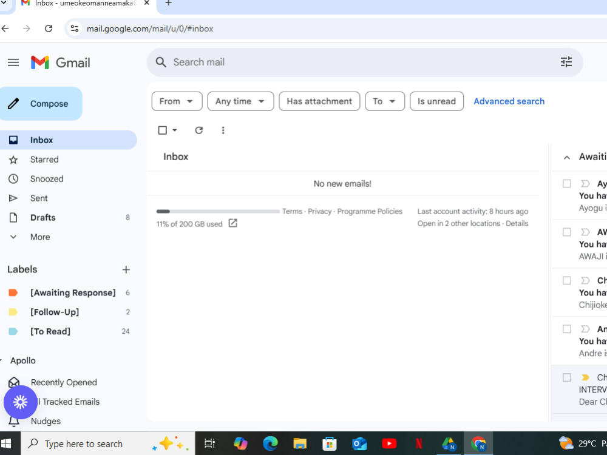Open the purple Apollo floating widget

coord(20,402)
